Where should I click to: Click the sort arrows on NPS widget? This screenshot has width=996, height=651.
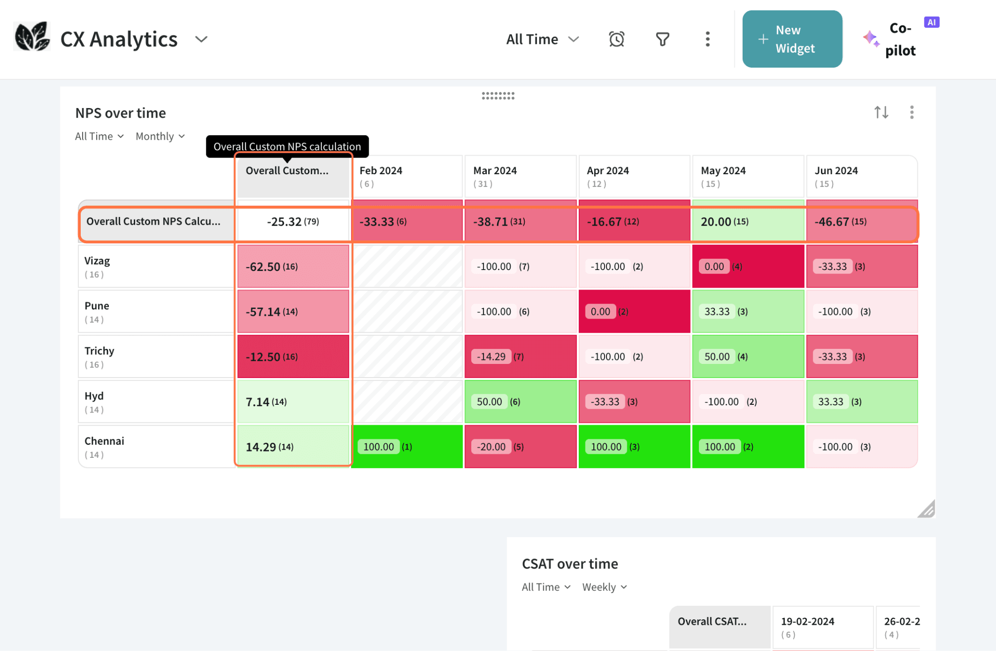[881, 112]
